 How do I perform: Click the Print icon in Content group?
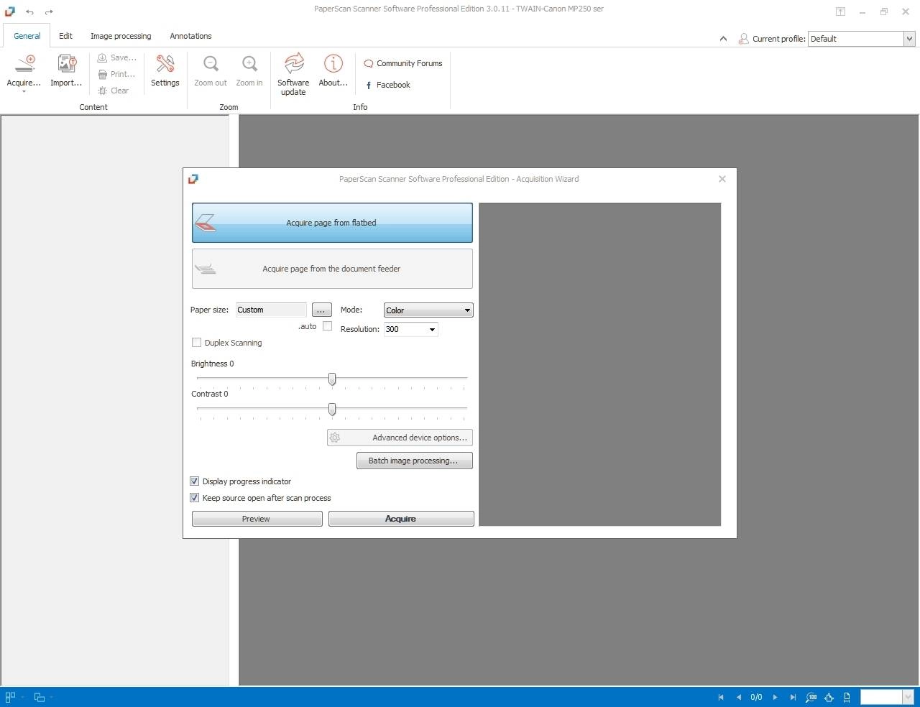click(x=102, y=74)
